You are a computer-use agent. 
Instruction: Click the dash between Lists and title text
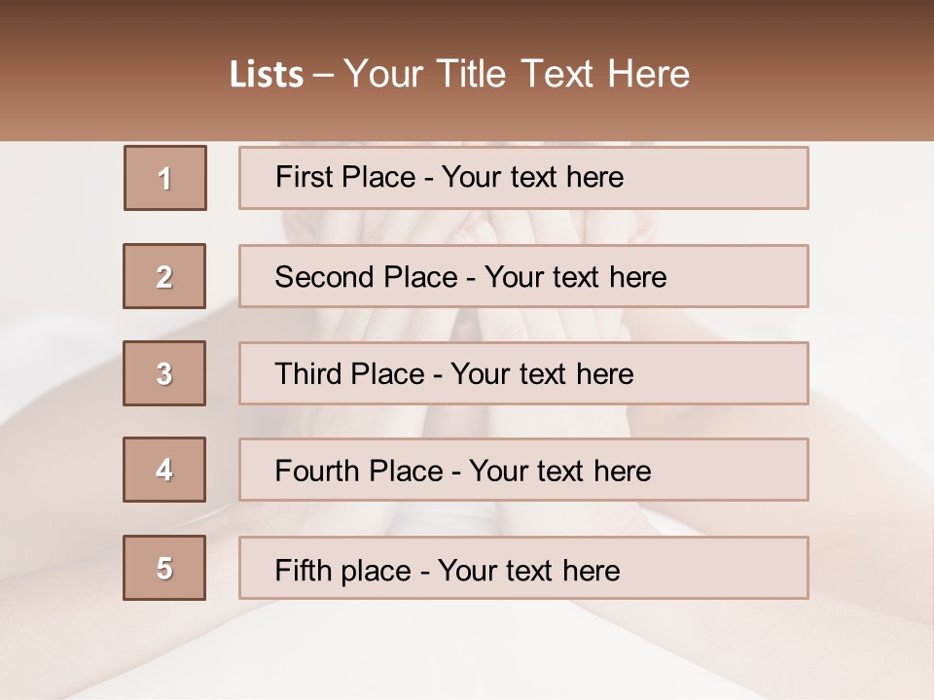pos(322,74)
